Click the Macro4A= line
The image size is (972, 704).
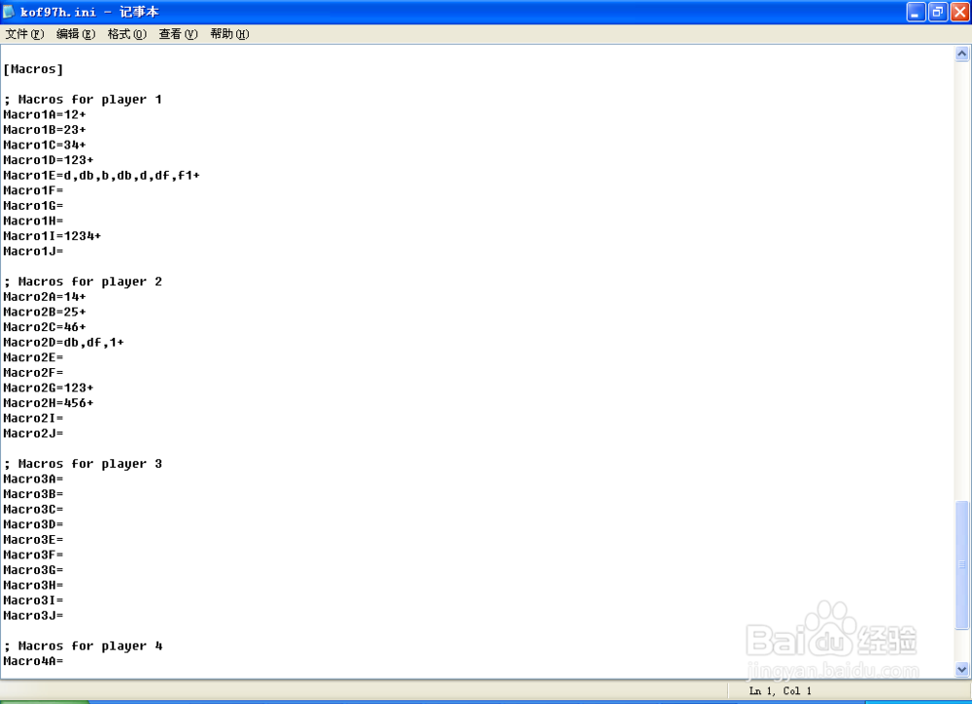pyautogui.click(x=33, y=660)
